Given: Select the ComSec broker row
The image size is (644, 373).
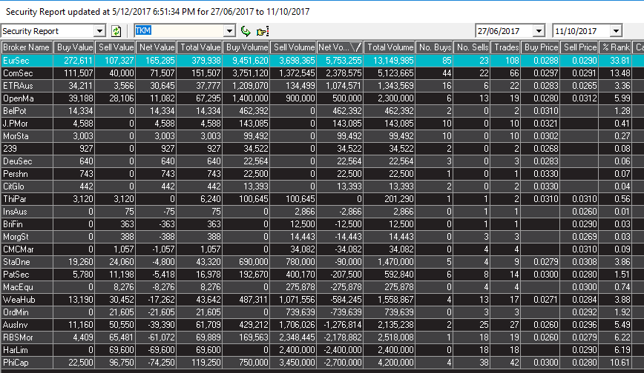Looking at the screenshot, I should click(x=322, y=73).
